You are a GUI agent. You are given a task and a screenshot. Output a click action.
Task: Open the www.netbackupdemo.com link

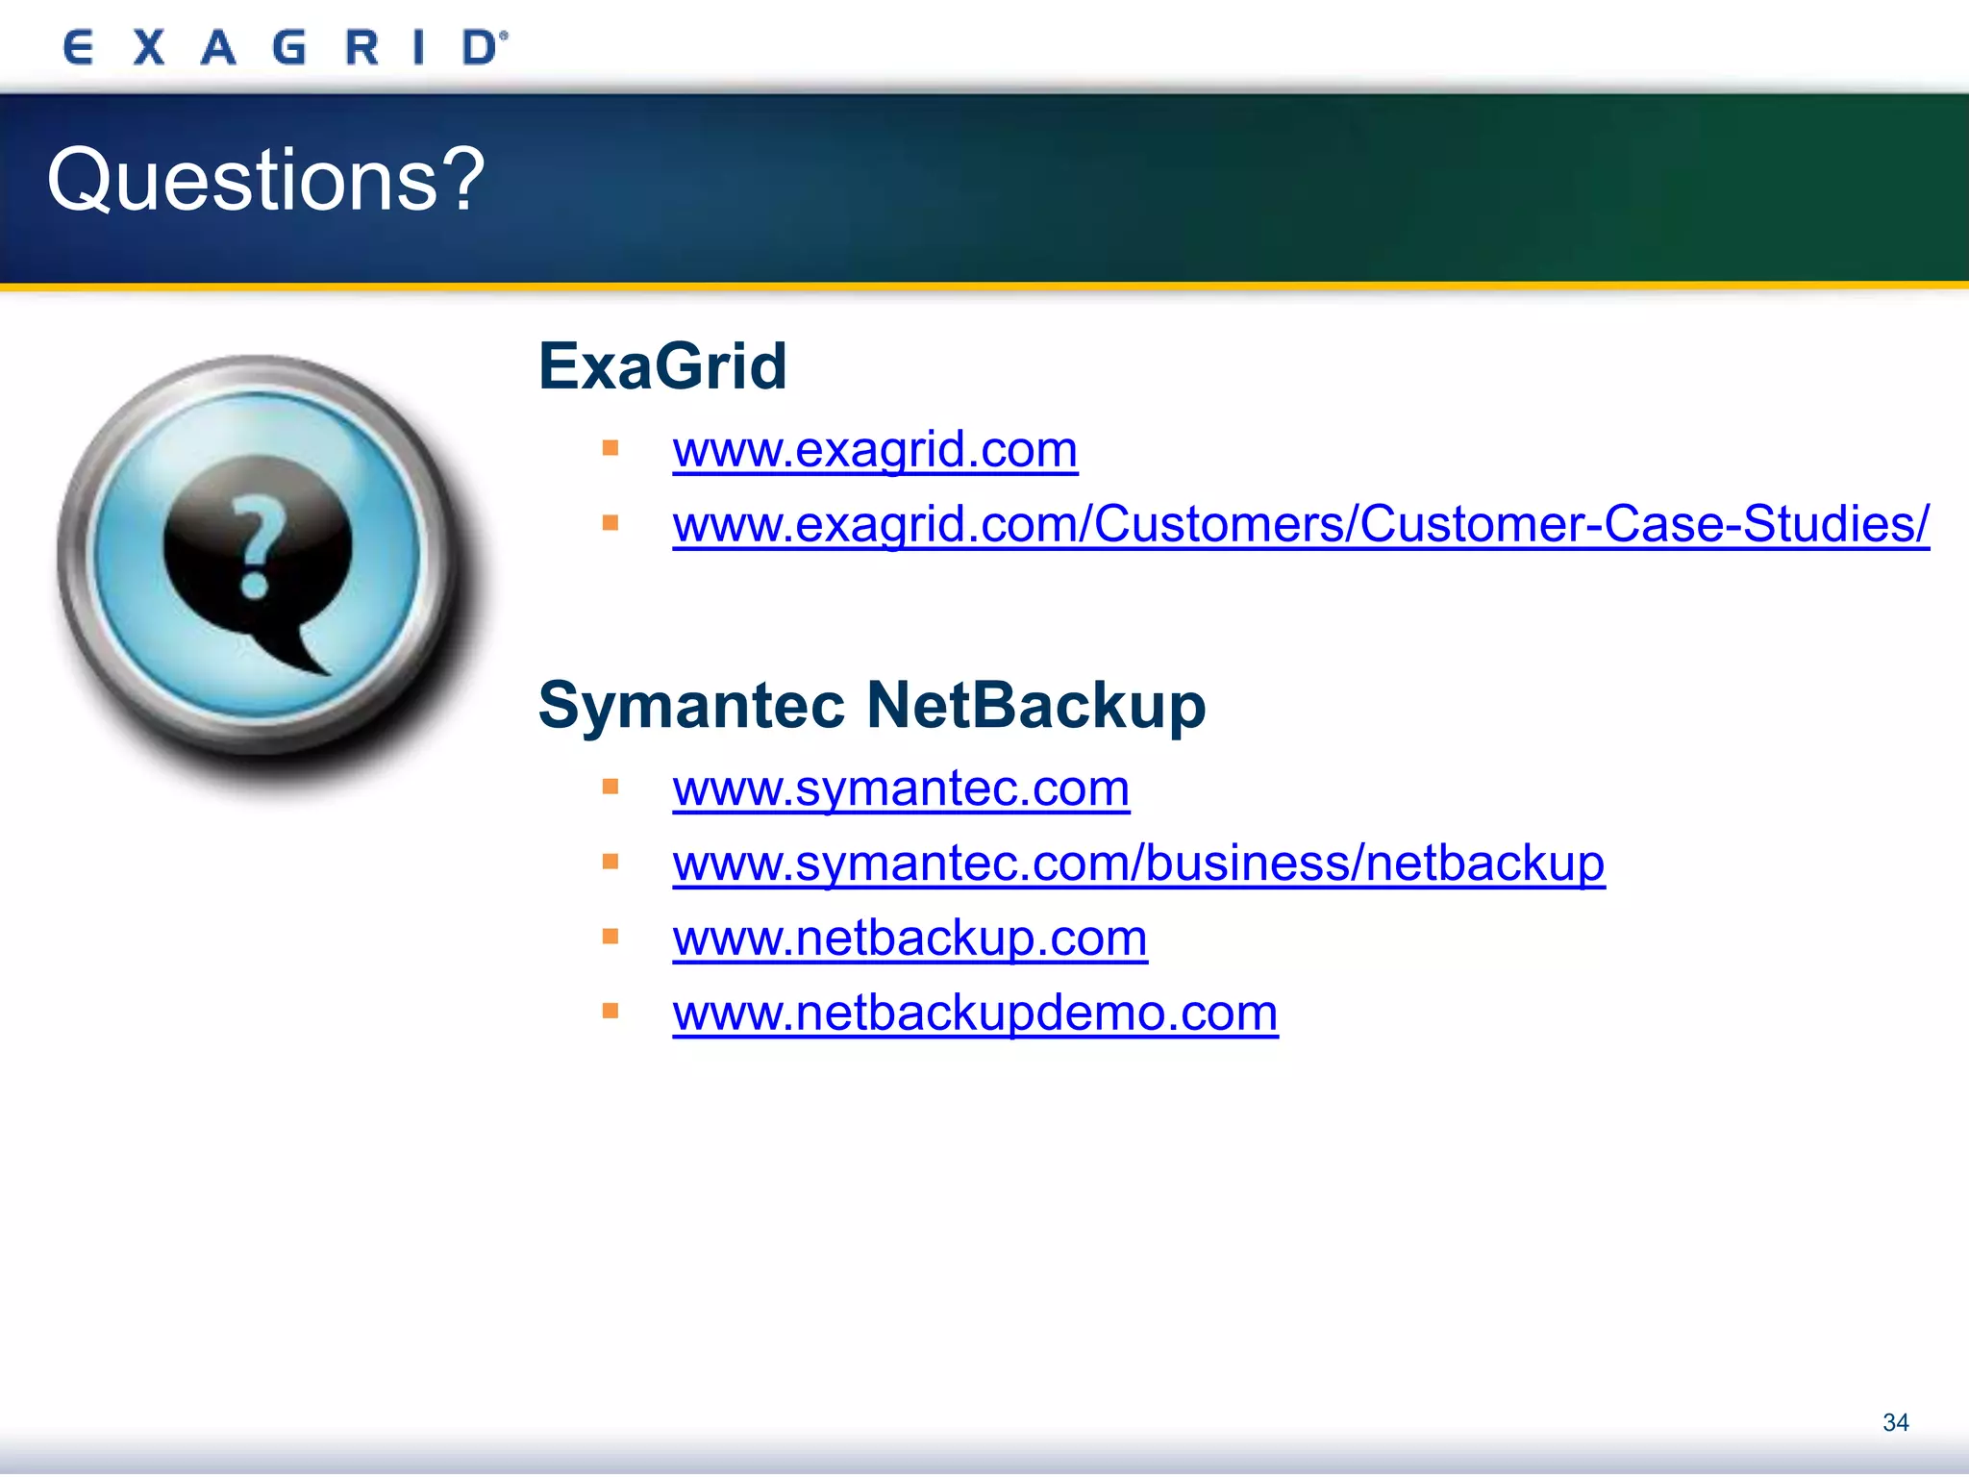point(975,1014)
